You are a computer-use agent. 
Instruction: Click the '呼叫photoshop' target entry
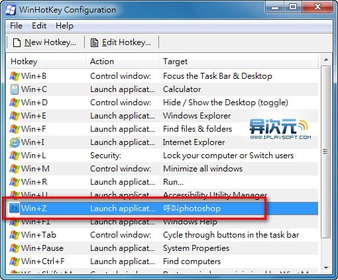tap(192, 209)
